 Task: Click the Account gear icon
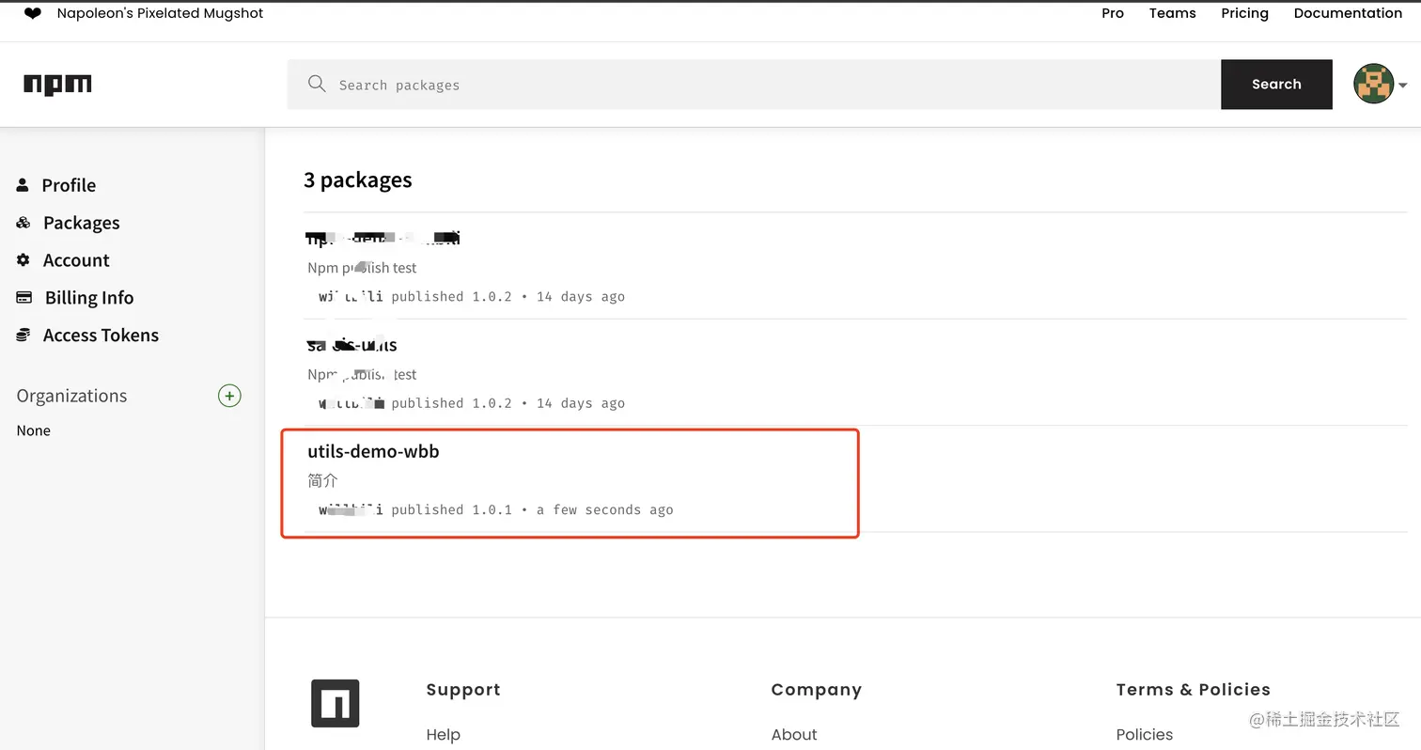23,260
